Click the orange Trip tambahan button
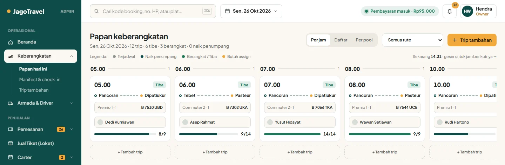Image resolution: width=505 pixels, height=165 pixels. [472, 40]
